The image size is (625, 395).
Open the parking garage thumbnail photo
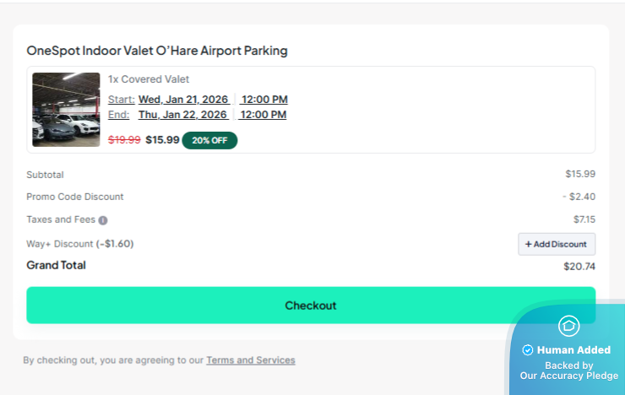point(66,110)
